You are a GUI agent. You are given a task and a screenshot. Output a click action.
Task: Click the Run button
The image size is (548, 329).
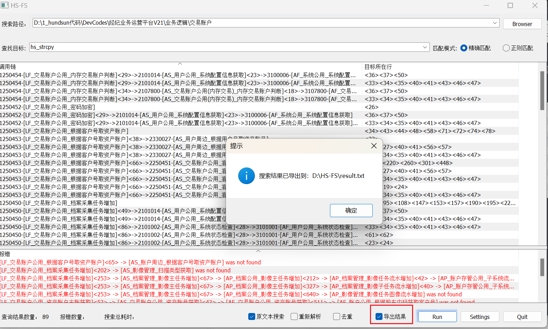pyautogui.click(x=437, y=317)
